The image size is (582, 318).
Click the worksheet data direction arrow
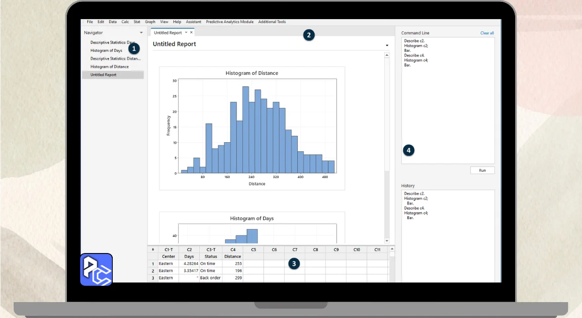pyautogui.click(x=153, y=249)
